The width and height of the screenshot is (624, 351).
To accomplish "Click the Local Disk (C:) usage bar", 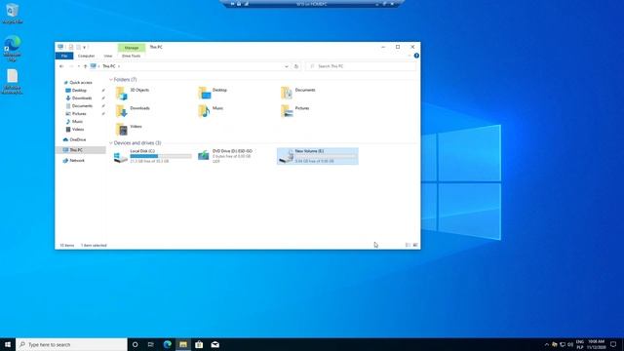I will [x=161, y=156].
